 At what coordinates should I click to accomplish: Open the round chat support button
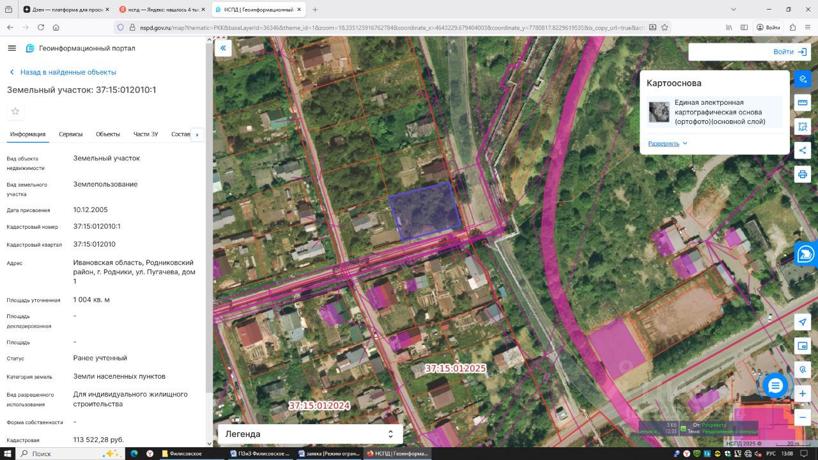tap(775, 385)
